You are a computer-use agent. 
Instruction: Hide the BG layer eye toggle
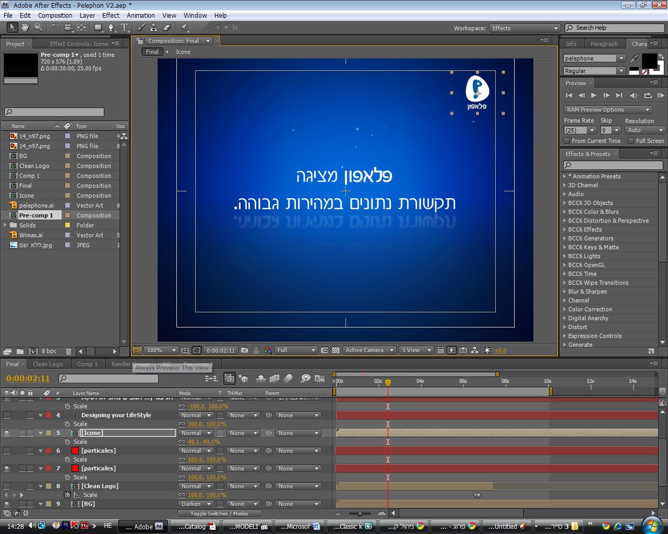click(7, 504)
